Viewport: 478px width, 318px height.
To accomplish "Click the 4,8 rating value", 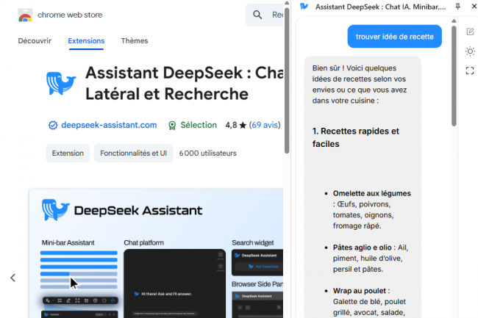I will tap(231, 125).
